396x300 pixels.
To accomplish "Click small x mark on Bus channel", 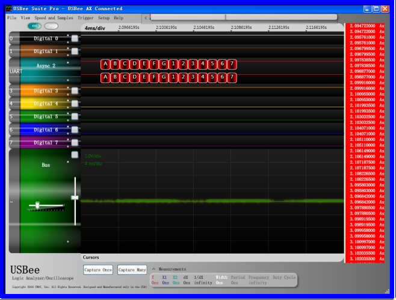I will coord(68,162).
